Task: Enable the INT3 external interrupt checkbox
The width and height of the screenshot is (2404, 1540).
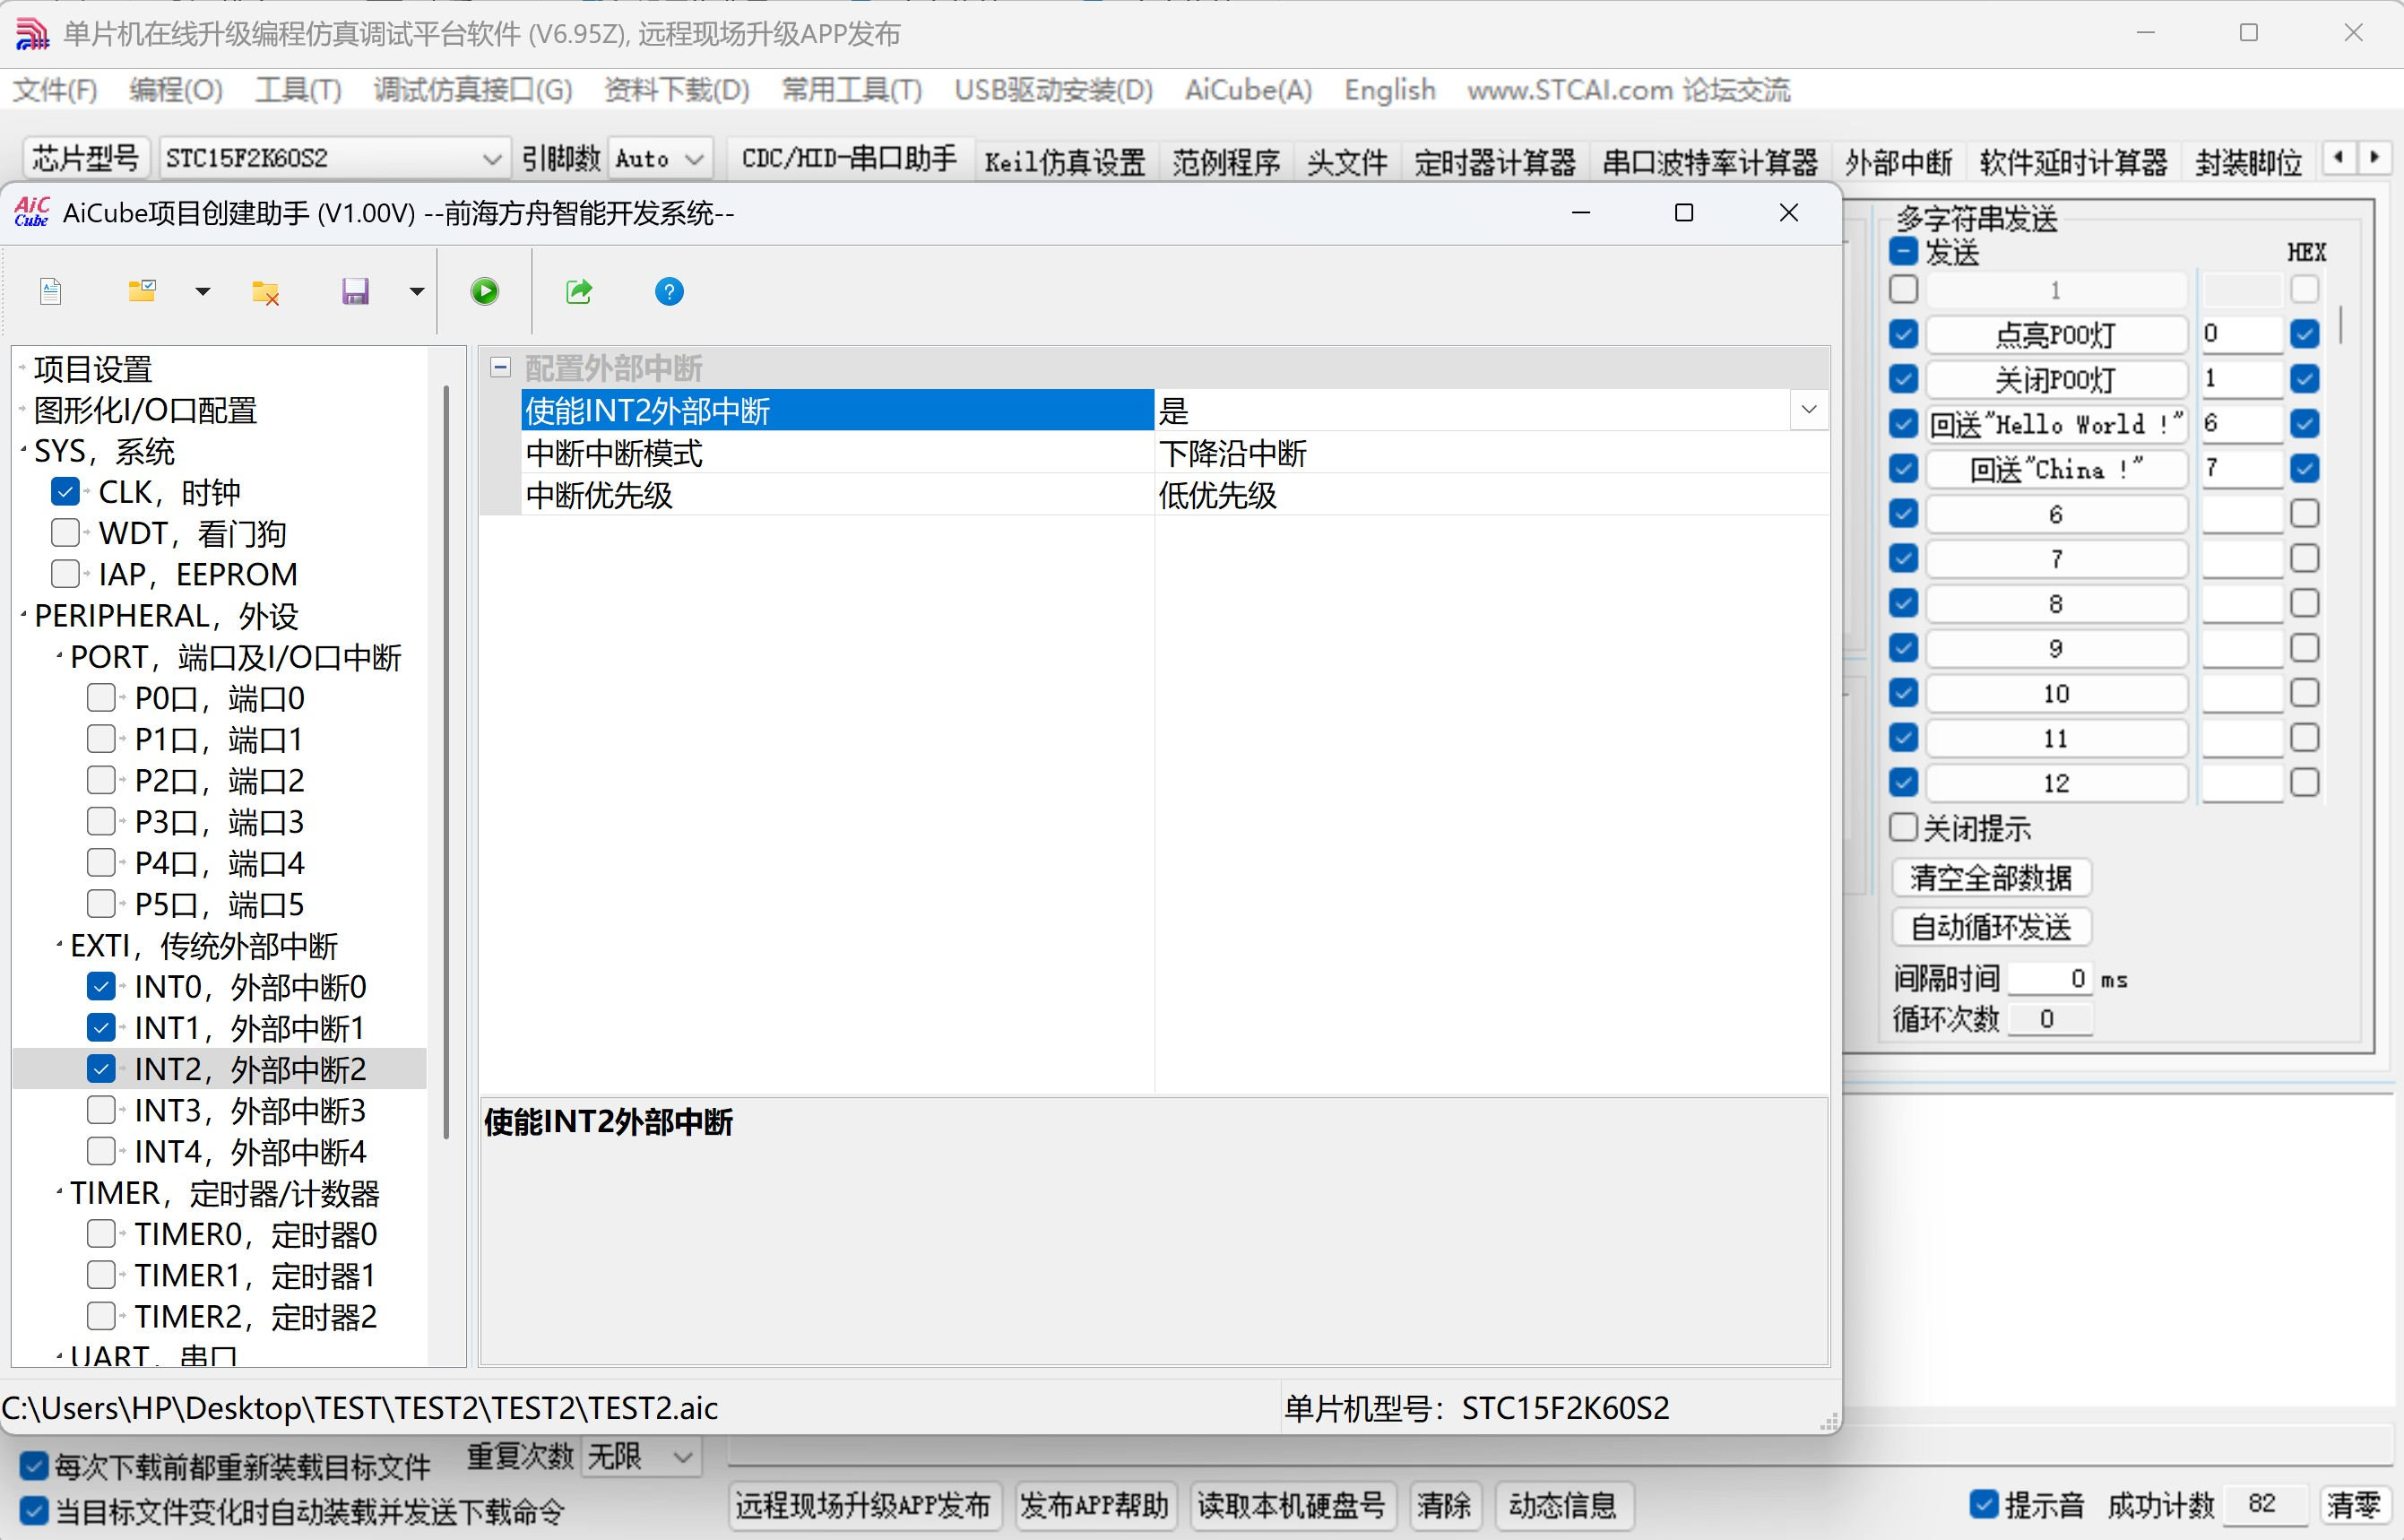Action: pyautogui.click(x=101, y=1110)
